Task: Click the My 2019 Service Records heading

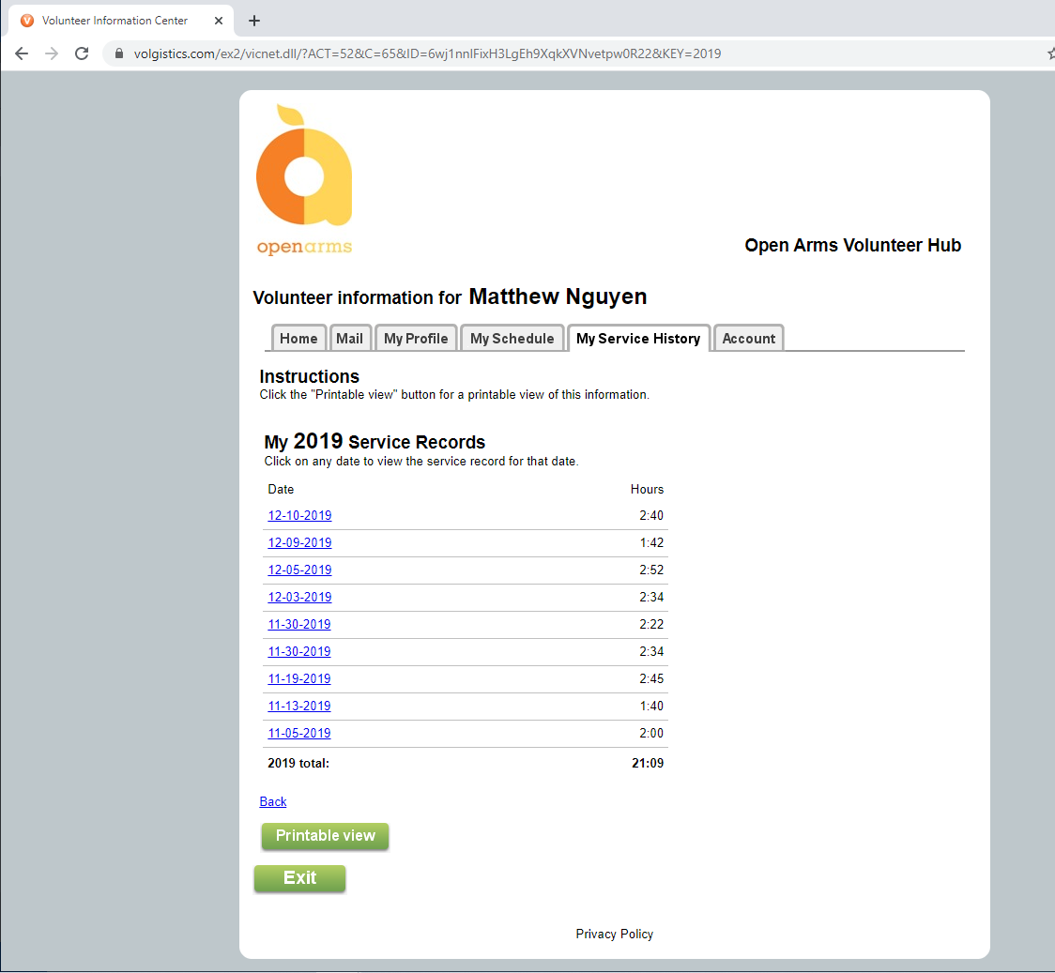Action: click(x=375, y=442)
